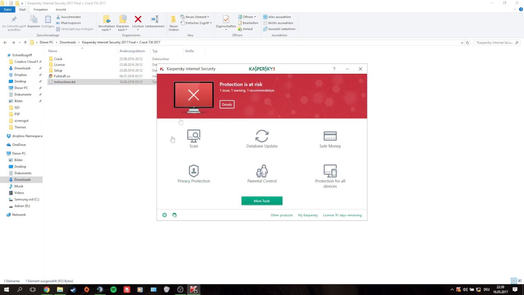Switch to the Ansicht ribbon tab
Image resolution: width=524 pixels, height=295 pixels.
(x=61, y=9)
